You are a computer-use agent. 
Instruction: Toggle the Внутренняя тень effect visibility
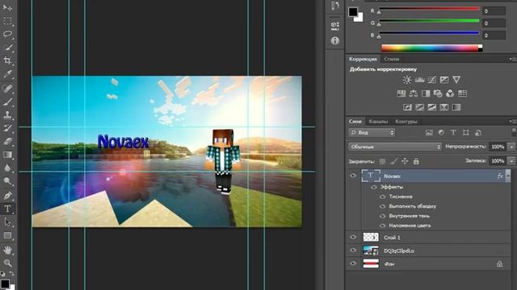tap(382, 216)
